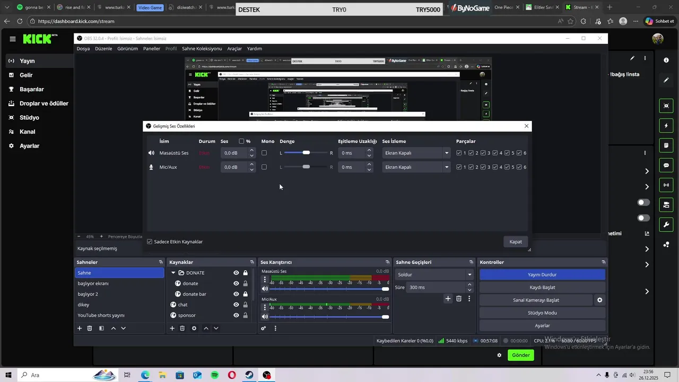Open Kick chat settings gear next to Gönder
The image size is (679, 382).
tap(499, 355)
